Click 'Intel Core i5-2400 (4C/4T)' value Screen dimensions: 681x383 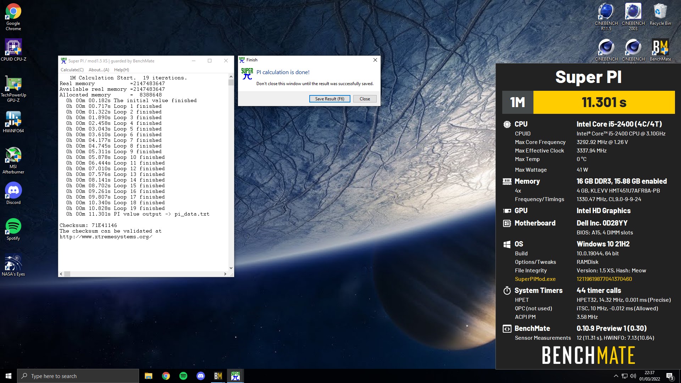(x=619, y=124)
